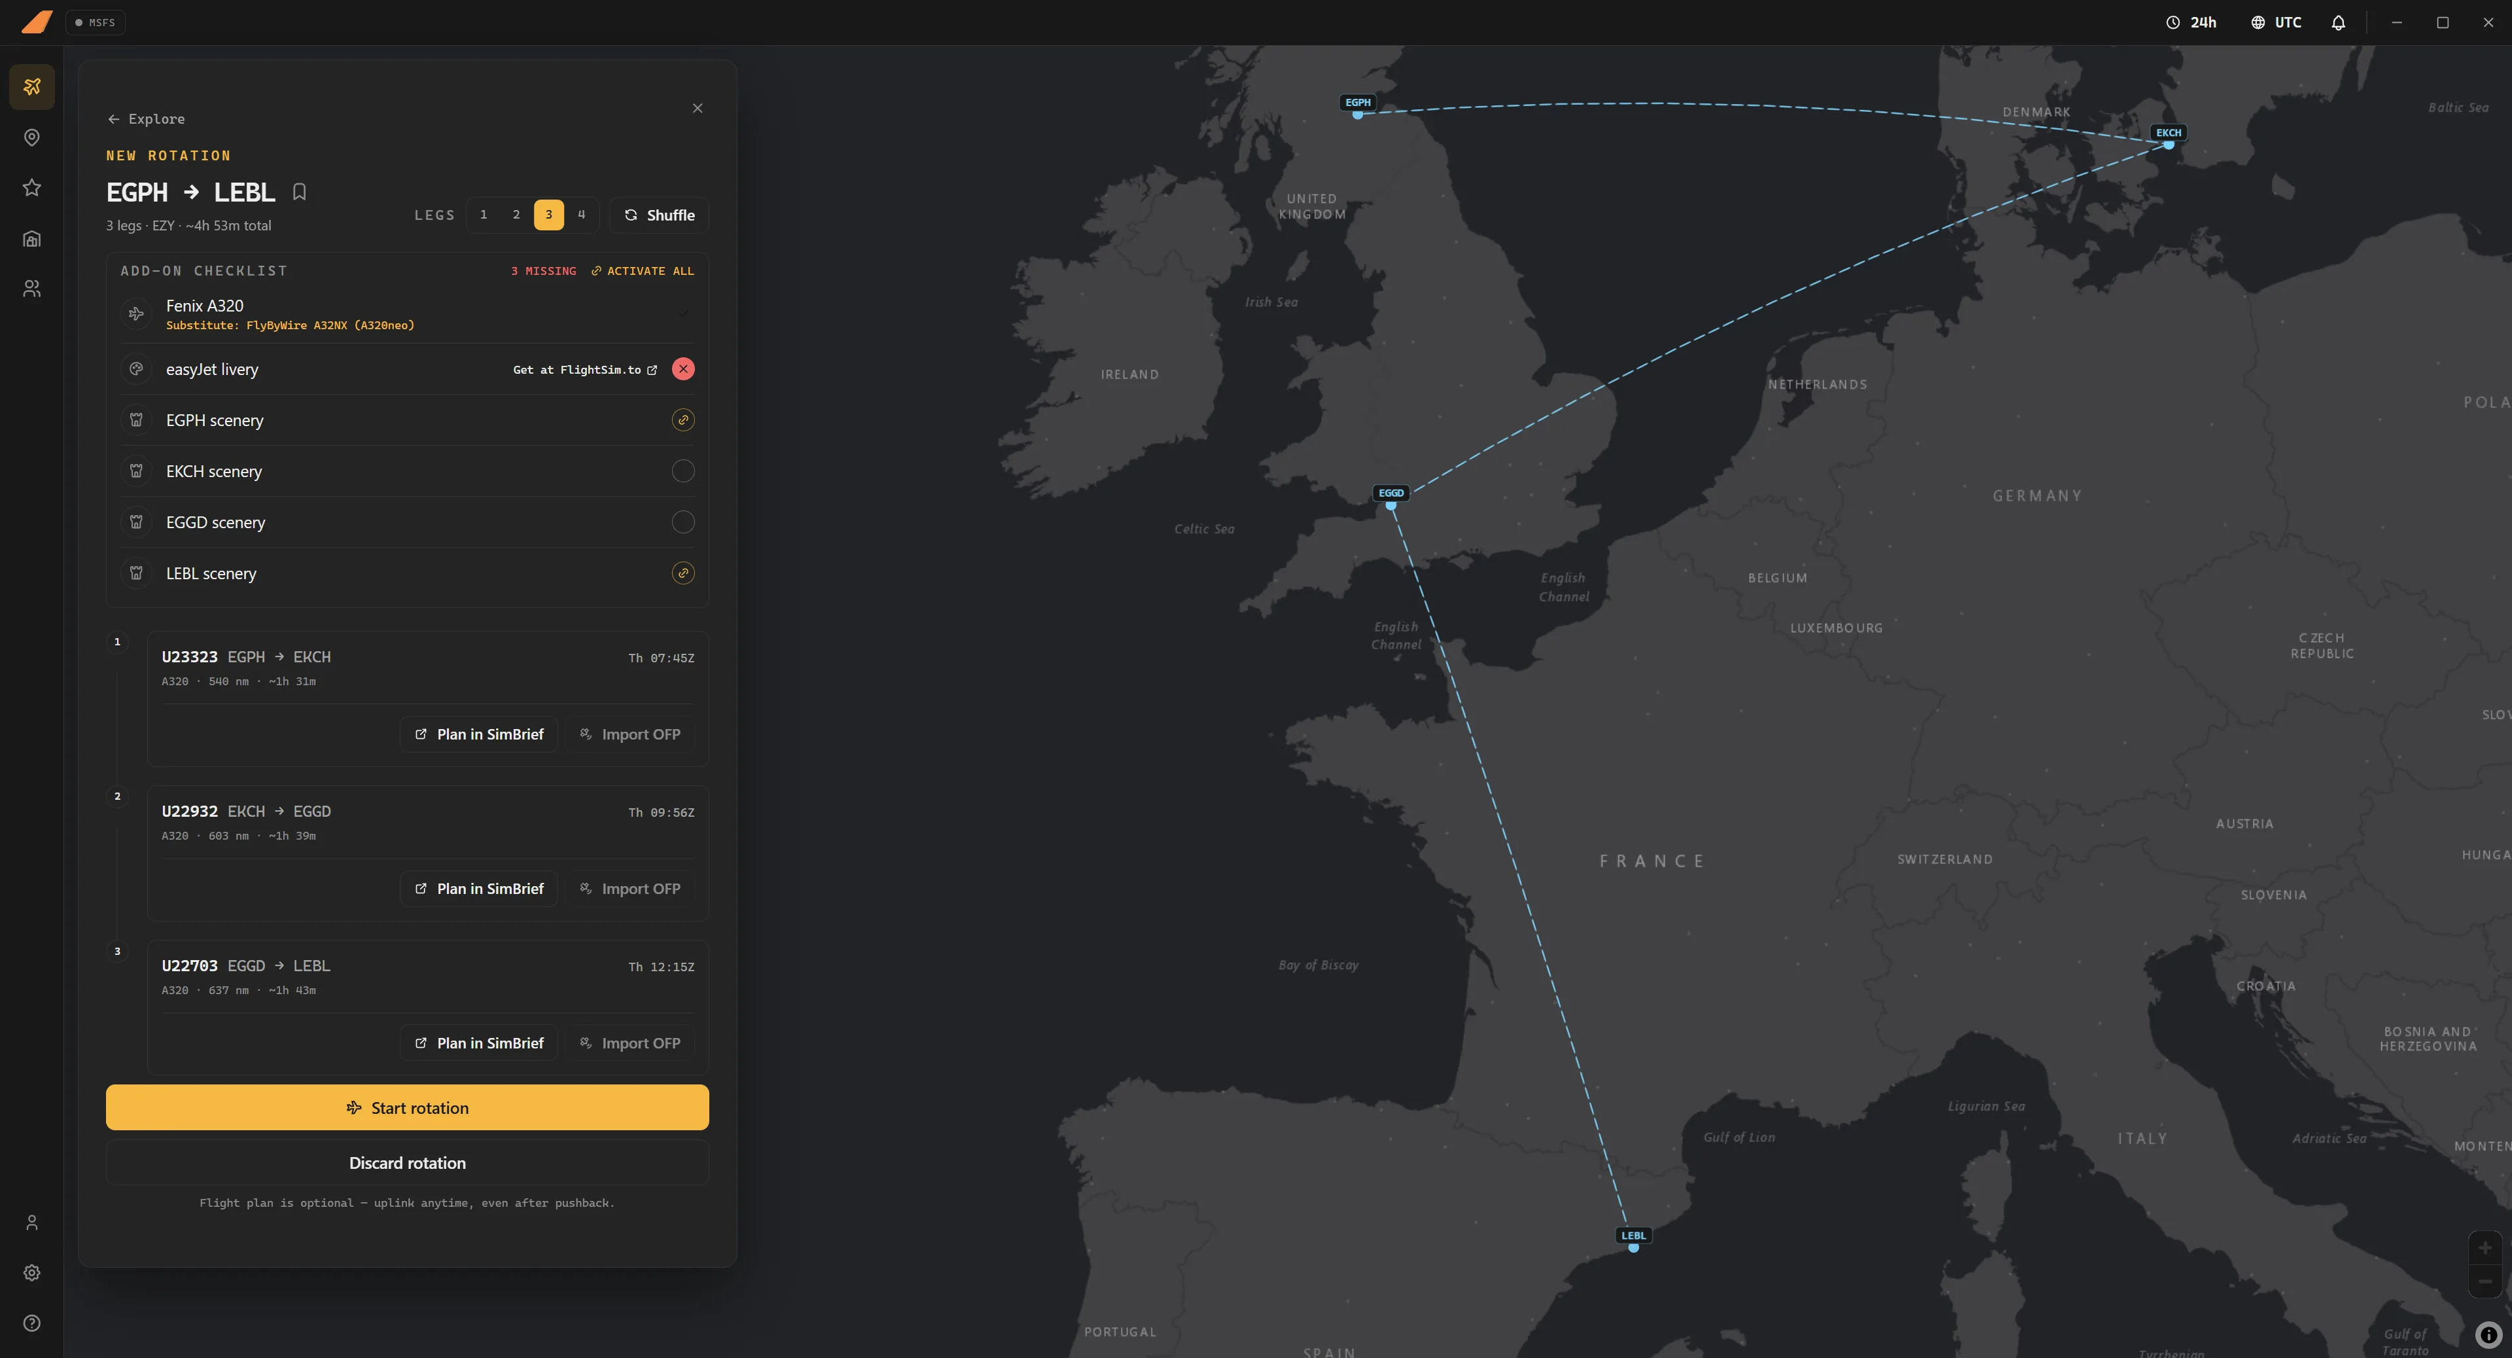Open the help question-mark icon
This screenshot has height=1358, width=2512.
pyautogui.click(x=32, y=1324)
